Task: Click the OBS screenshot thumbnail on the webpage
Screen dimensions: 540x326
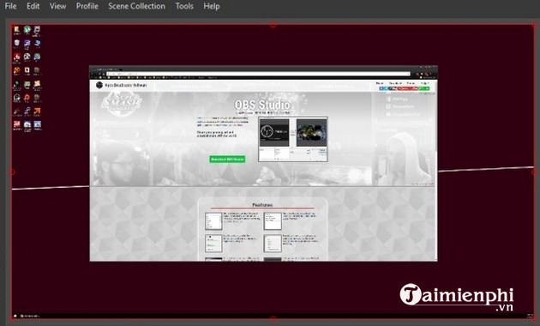Action: click(x=293, y=139)
